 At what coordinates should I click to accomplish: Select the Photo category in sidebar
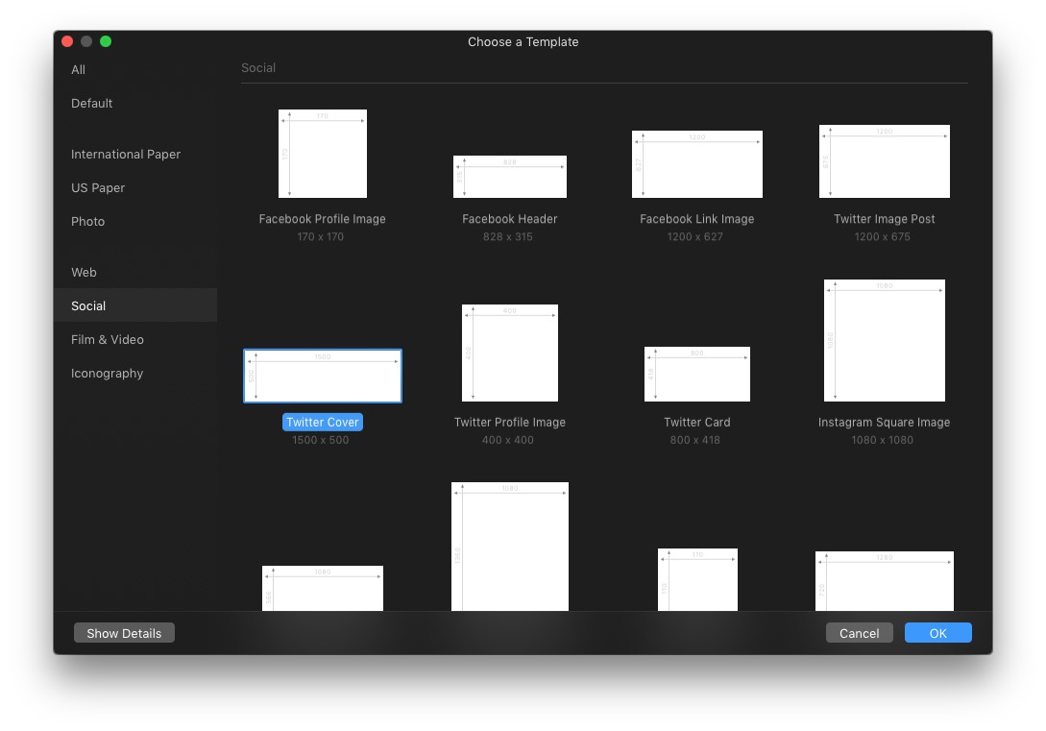click(x=88, y=222)
